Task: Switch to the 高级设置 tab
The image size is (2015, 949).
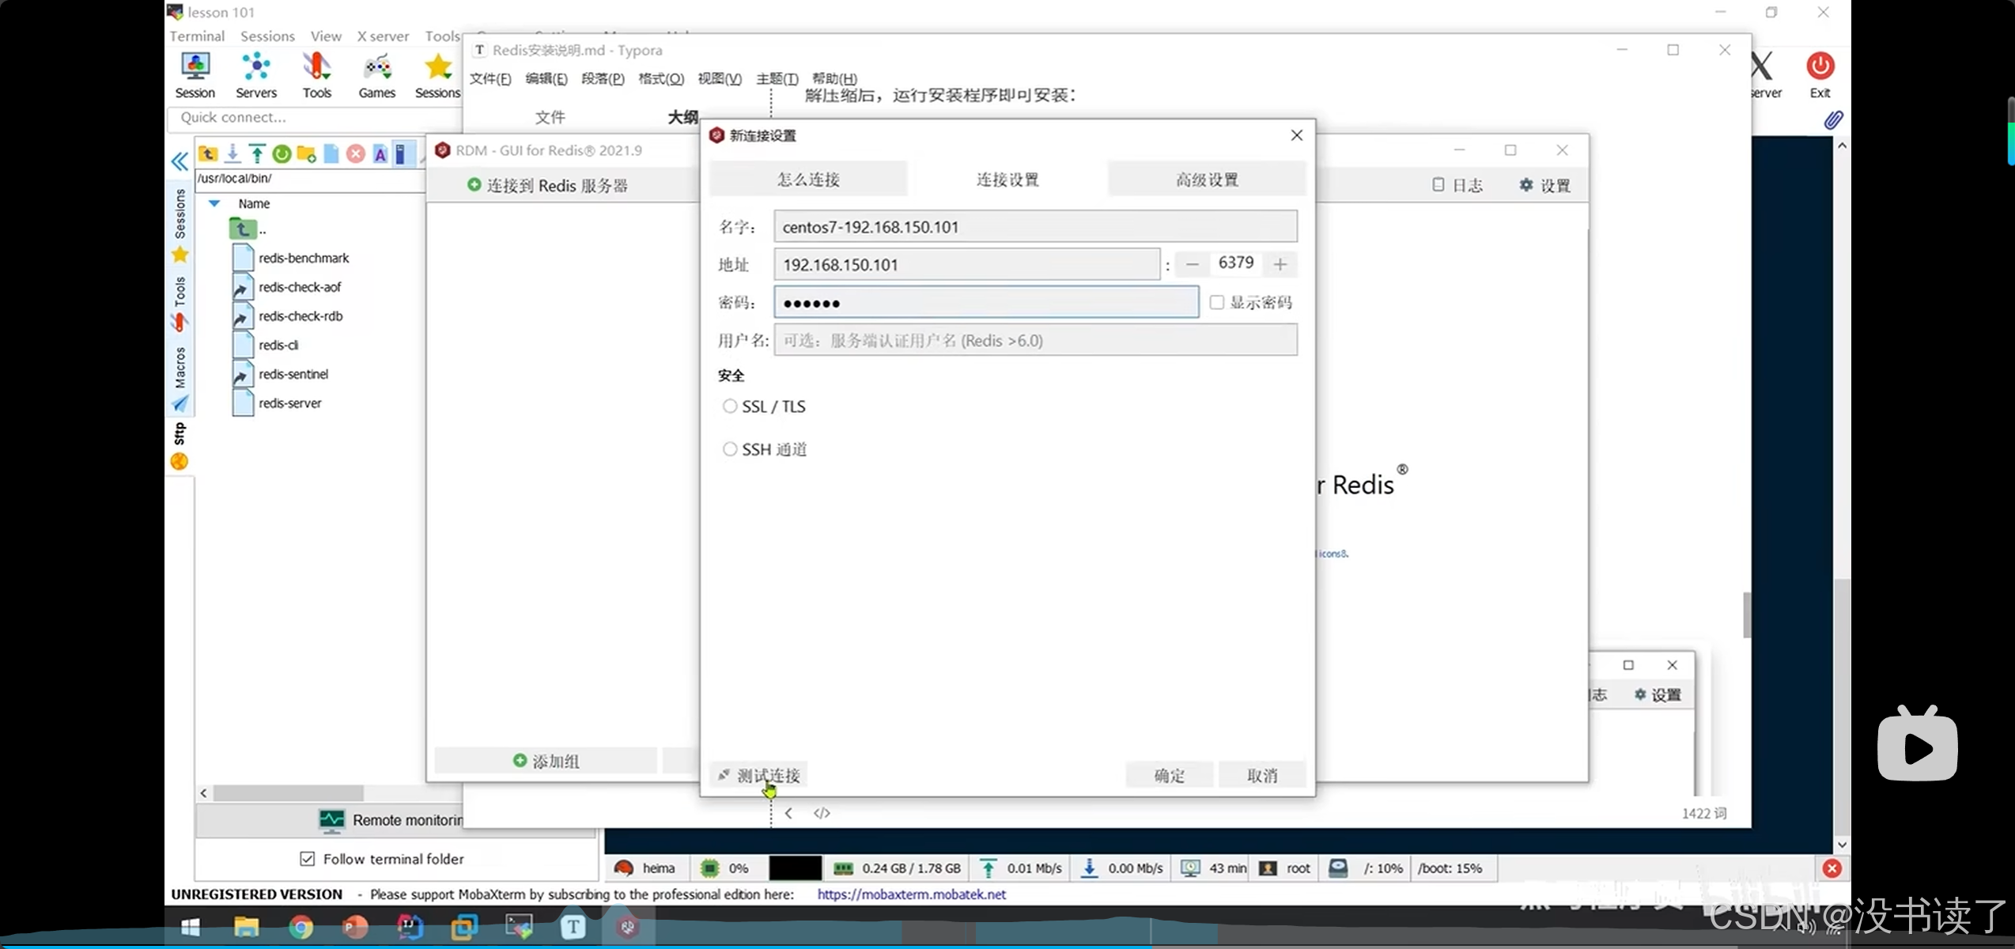Action: (x=1206, y=180)
